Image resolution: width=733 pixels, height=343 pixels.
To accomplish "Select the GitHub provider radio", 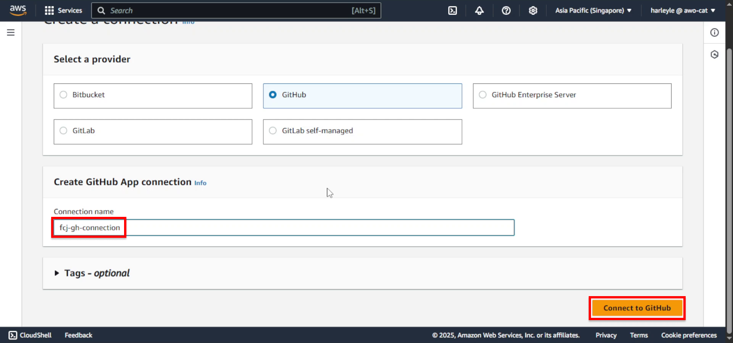I will [x=273, y=95].
